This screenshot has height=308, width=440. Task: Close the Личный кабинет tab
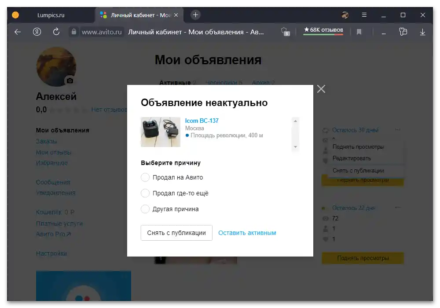coord(176,15)
